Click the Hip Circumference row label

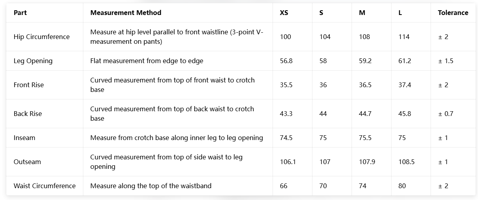point(41,37)
